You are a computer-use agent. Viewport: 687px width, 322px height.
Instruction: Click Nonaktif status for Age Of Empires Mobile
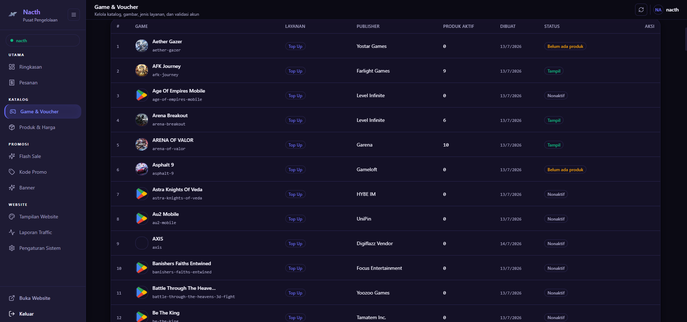[556, 96]
